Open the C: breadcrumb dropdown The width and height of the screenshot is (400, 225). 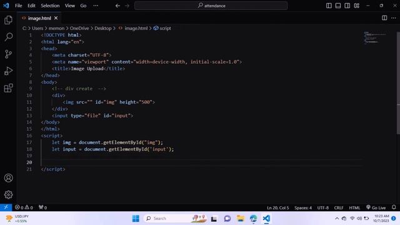24,28
